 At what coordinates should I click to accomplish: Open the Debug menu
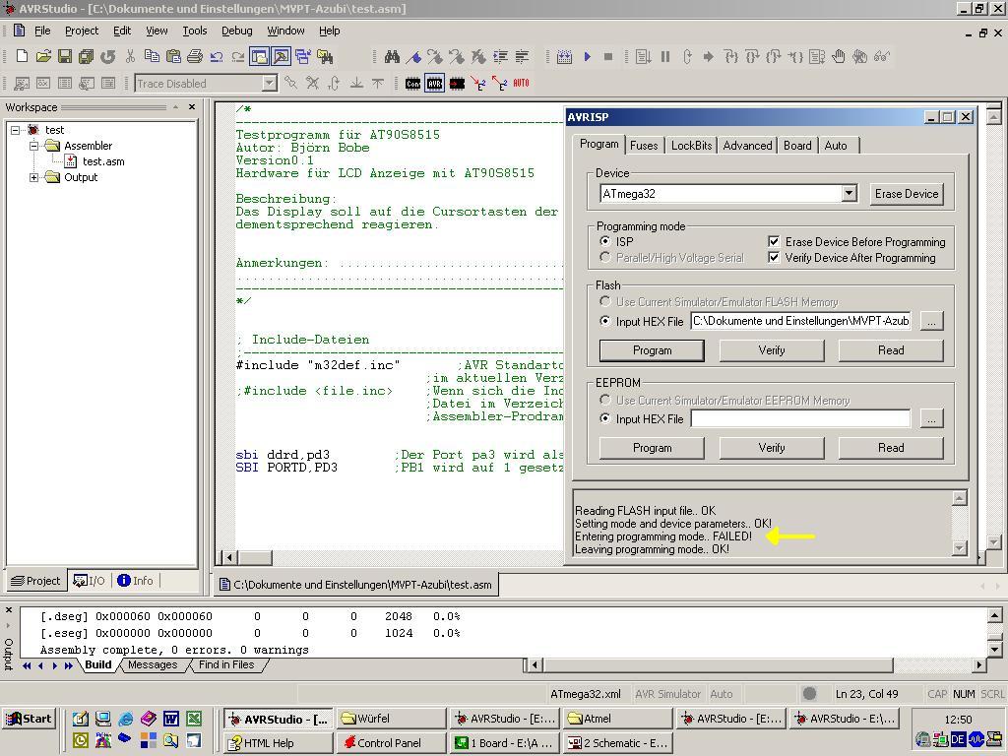pos(236,31)
